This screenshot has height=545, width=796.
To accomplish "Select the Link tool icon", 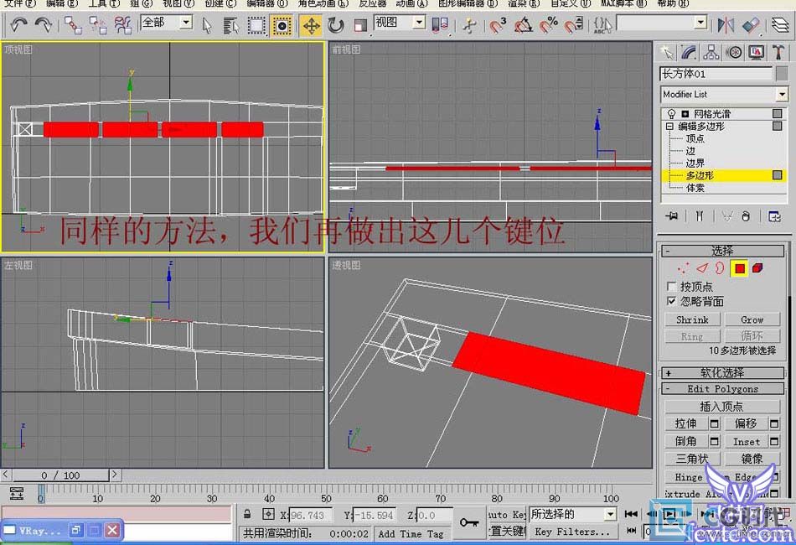I will [73, 24].
